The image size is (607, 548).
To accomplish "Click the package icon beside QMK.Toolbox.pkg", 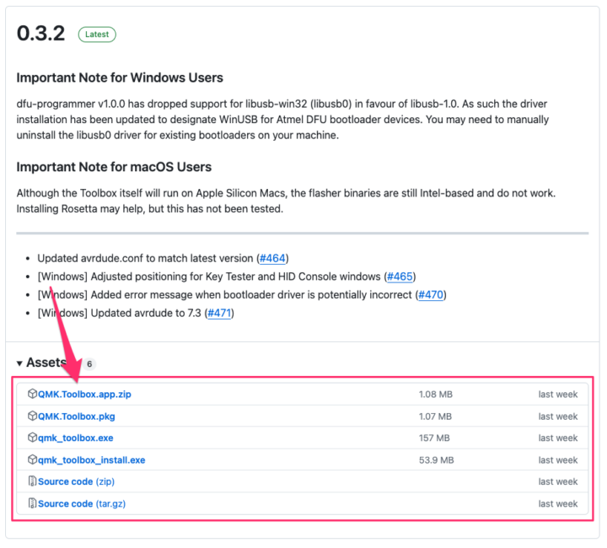I will pos(32,416).
